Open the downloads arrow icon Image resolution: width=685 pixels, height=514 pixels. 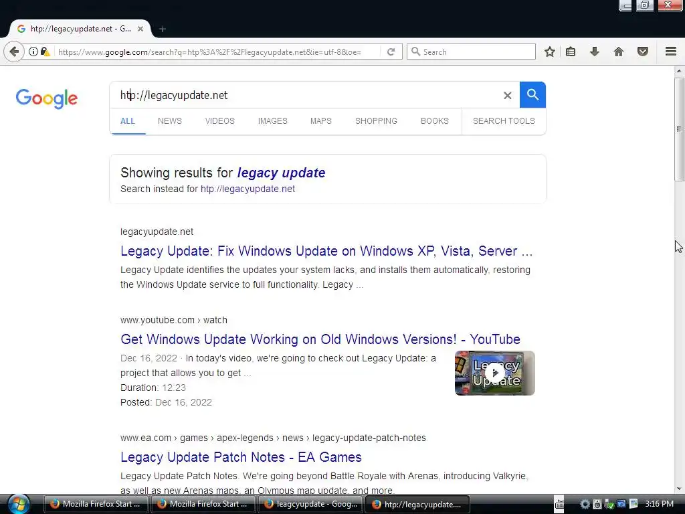coord(594,52)
